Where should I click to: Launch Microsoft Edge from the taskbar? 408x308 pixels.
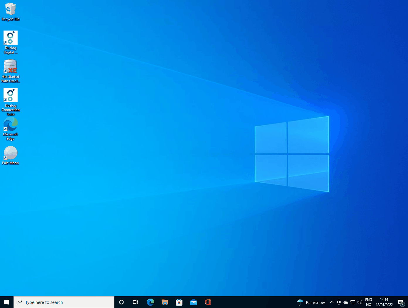150,302
